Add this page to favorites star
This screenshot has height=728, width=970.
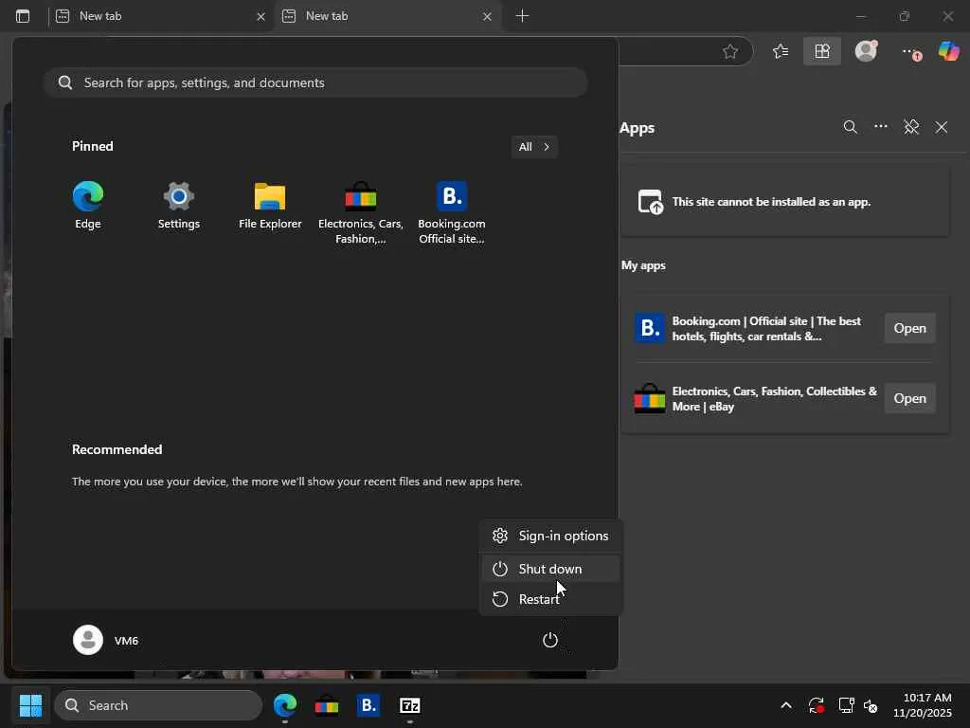[730, 51]
